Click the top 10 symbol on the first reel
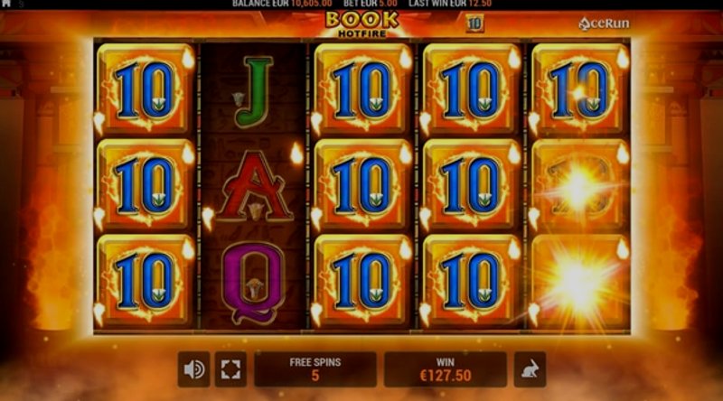The image size is (723, 401). (145, 89)
